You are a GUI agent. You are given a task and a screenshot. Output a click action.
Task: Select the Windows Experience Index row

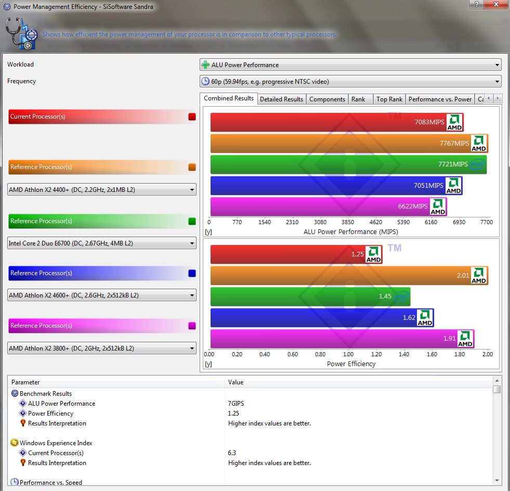point(251,443)
